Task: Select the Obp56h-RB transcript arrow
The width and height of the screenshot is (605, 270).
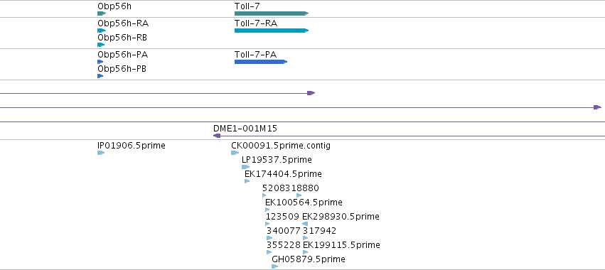Action: (x=101, y=45)
